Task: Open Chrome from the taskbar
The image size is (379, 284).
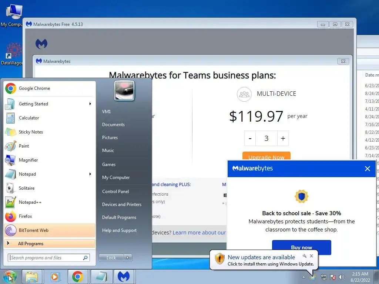Action: tap(77, 277)
